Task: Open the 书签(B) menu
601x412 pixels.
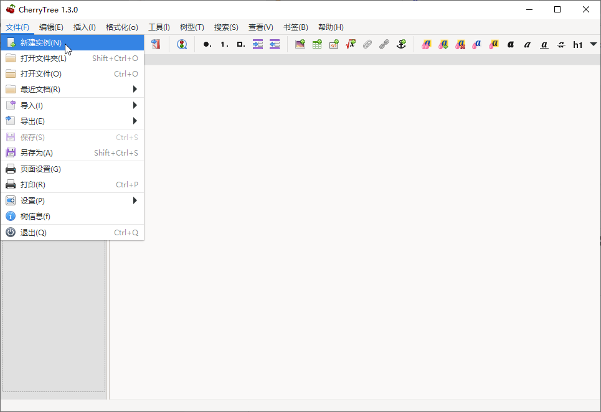Action: (295, 27)
